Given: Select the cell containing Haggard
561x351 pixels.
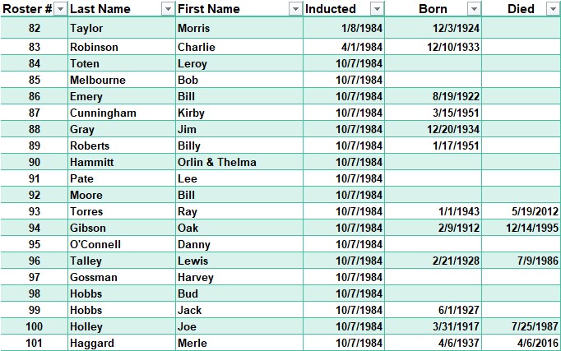Looking at the screenshot, I should [122, 343].
